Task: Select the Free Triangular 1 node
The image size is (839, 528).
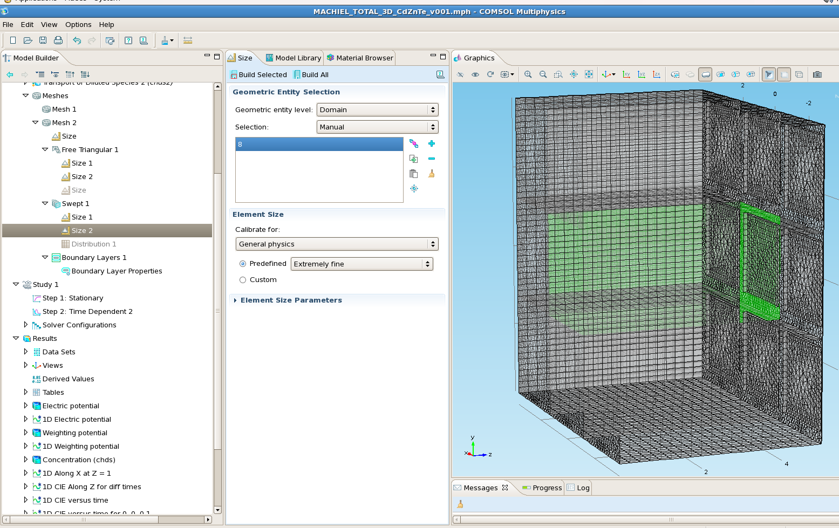Action: point(90,150)
